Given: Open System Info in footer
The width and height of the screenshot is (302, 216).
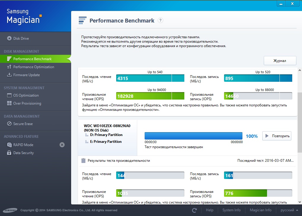Looking at the screenshot, I should pyautogui.click(x=231, y=210).
